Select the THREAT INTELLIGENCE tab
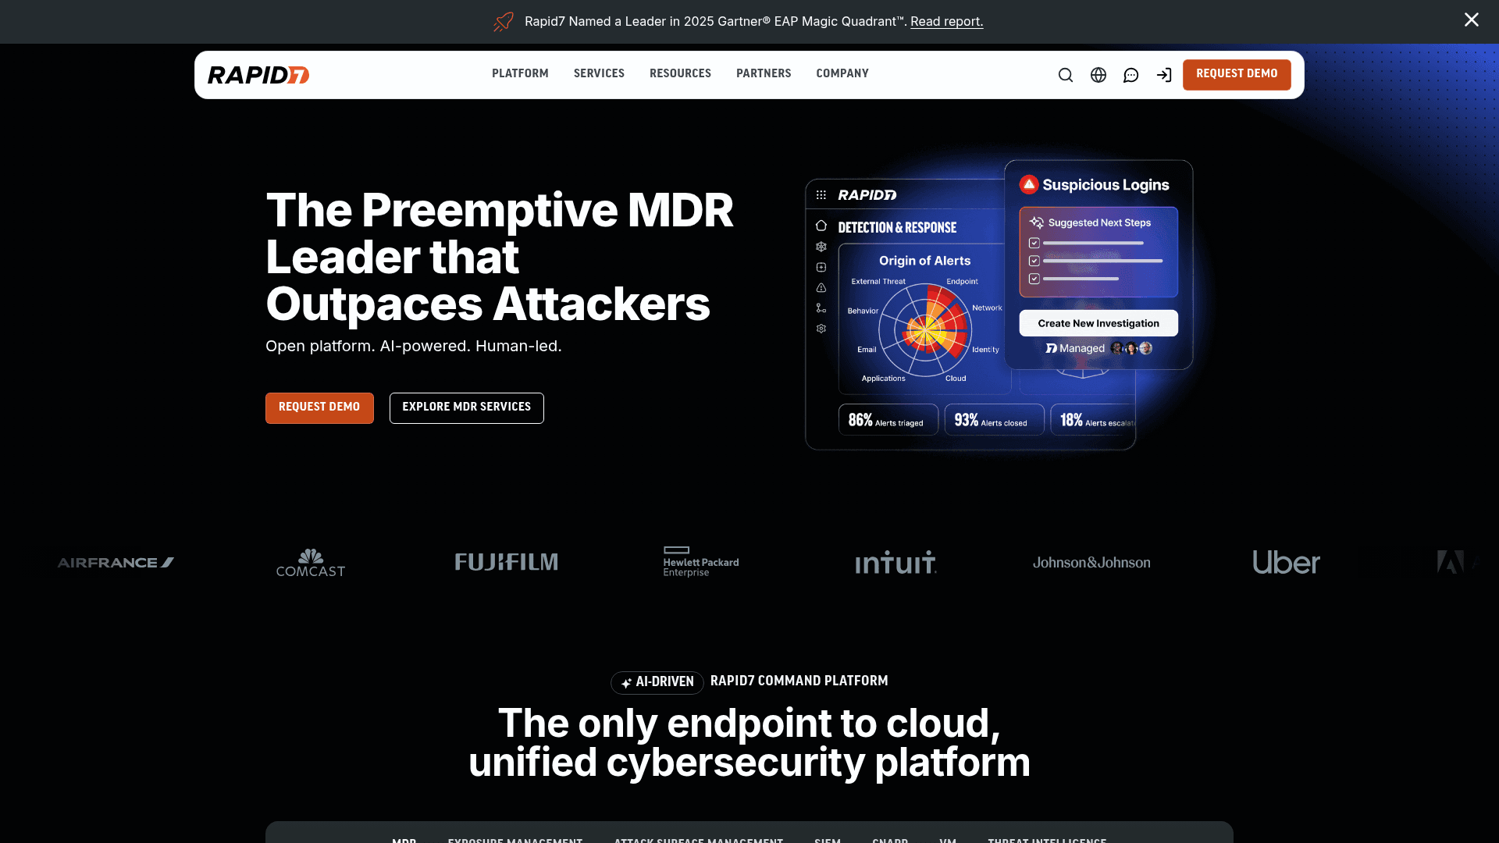Image resolution: width=1499 pixels, height=843 pixels. pos(1048,839)
